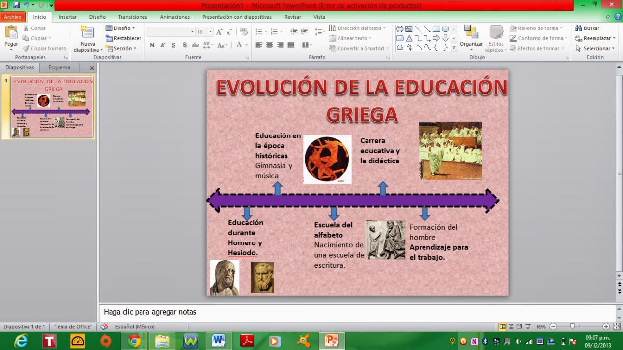Decrease list indent level

tap(294, 32)
